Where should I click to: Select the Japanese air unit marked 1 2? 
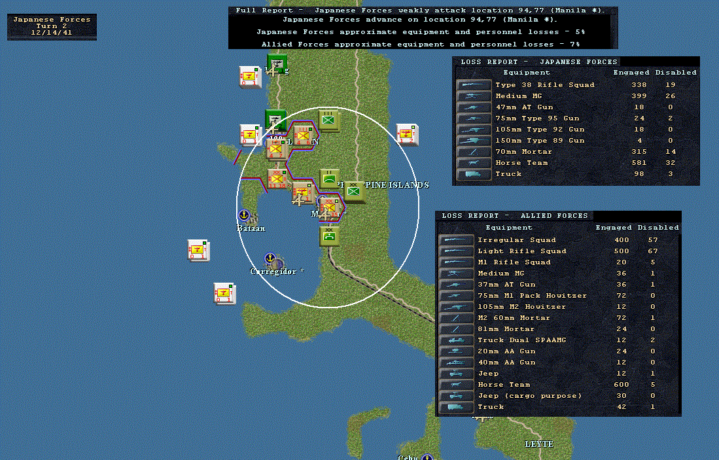(407, 134)
